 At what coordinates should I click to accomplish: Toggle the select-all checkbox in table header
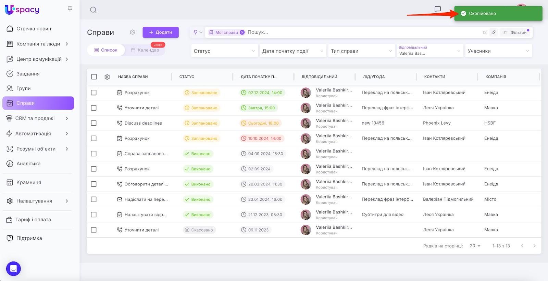(x=94, y=77)
